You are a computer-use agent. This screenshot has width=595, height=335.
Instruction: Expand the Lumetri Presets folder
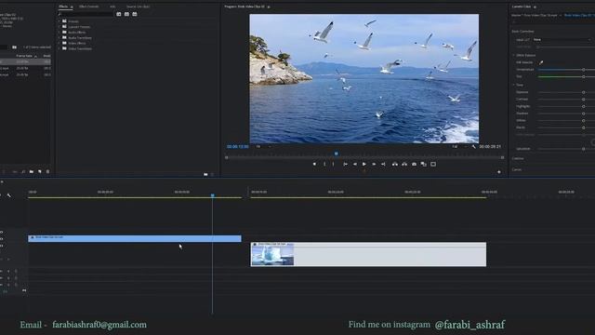(x=59, y=27)
